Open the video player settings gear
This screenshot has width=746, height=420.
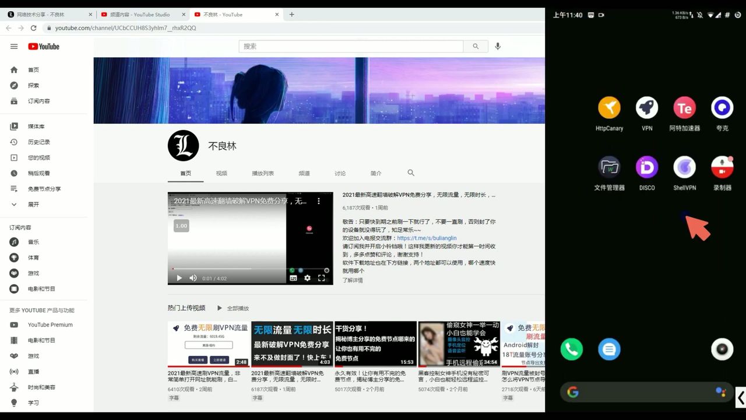click(307, 278)
